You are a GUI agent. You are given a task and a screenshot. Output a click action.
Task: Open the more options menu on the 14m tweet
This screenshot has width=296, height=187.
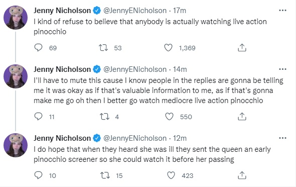[282, 69]
